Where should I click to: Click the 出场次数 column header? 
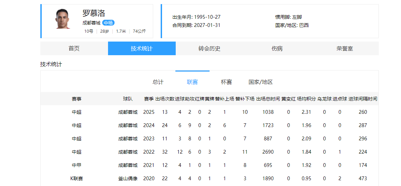165,99
